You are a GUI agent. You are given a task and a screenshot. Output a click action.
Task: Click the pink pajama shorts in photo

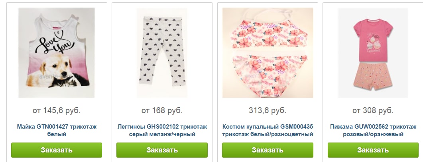373,77
